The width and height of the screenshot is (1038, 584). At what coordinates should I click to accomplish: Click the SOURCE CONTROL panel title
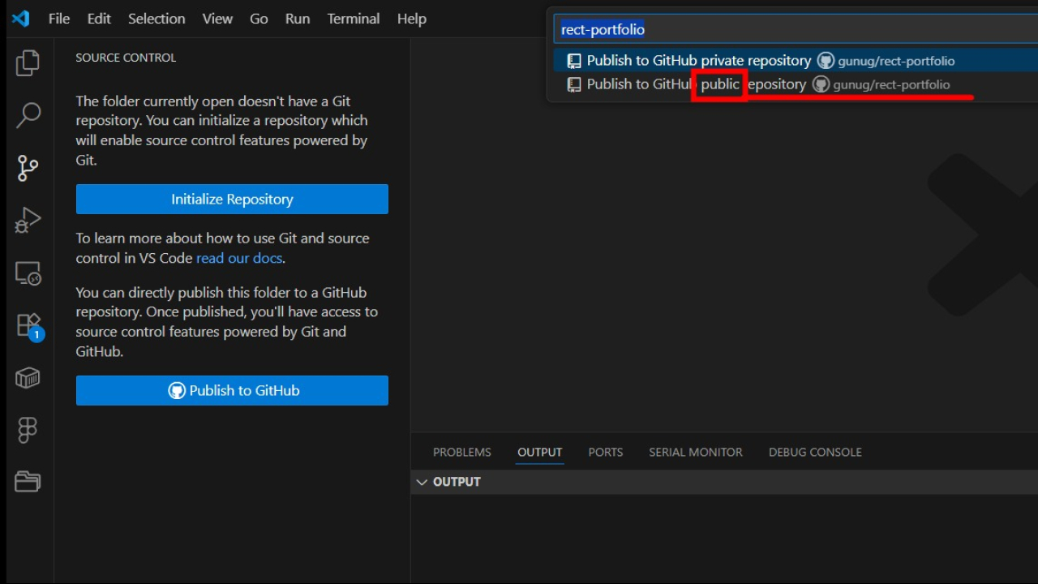pyautogui.click(x=126, y=58)
